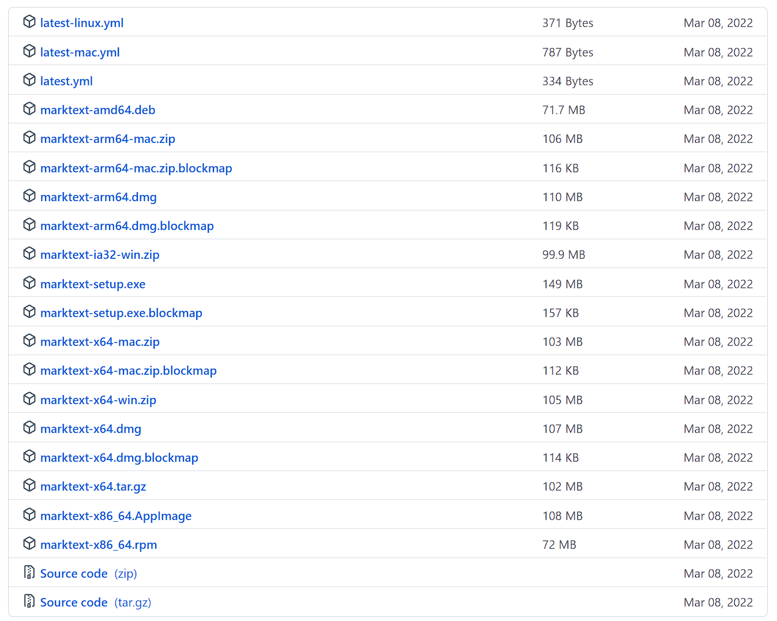Click the 114 KB size value
Viewport: 777px width, 621px height.
tap(561, 458)
